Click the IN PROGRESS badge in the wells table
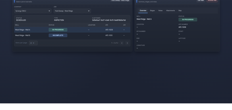 point(58,30)
